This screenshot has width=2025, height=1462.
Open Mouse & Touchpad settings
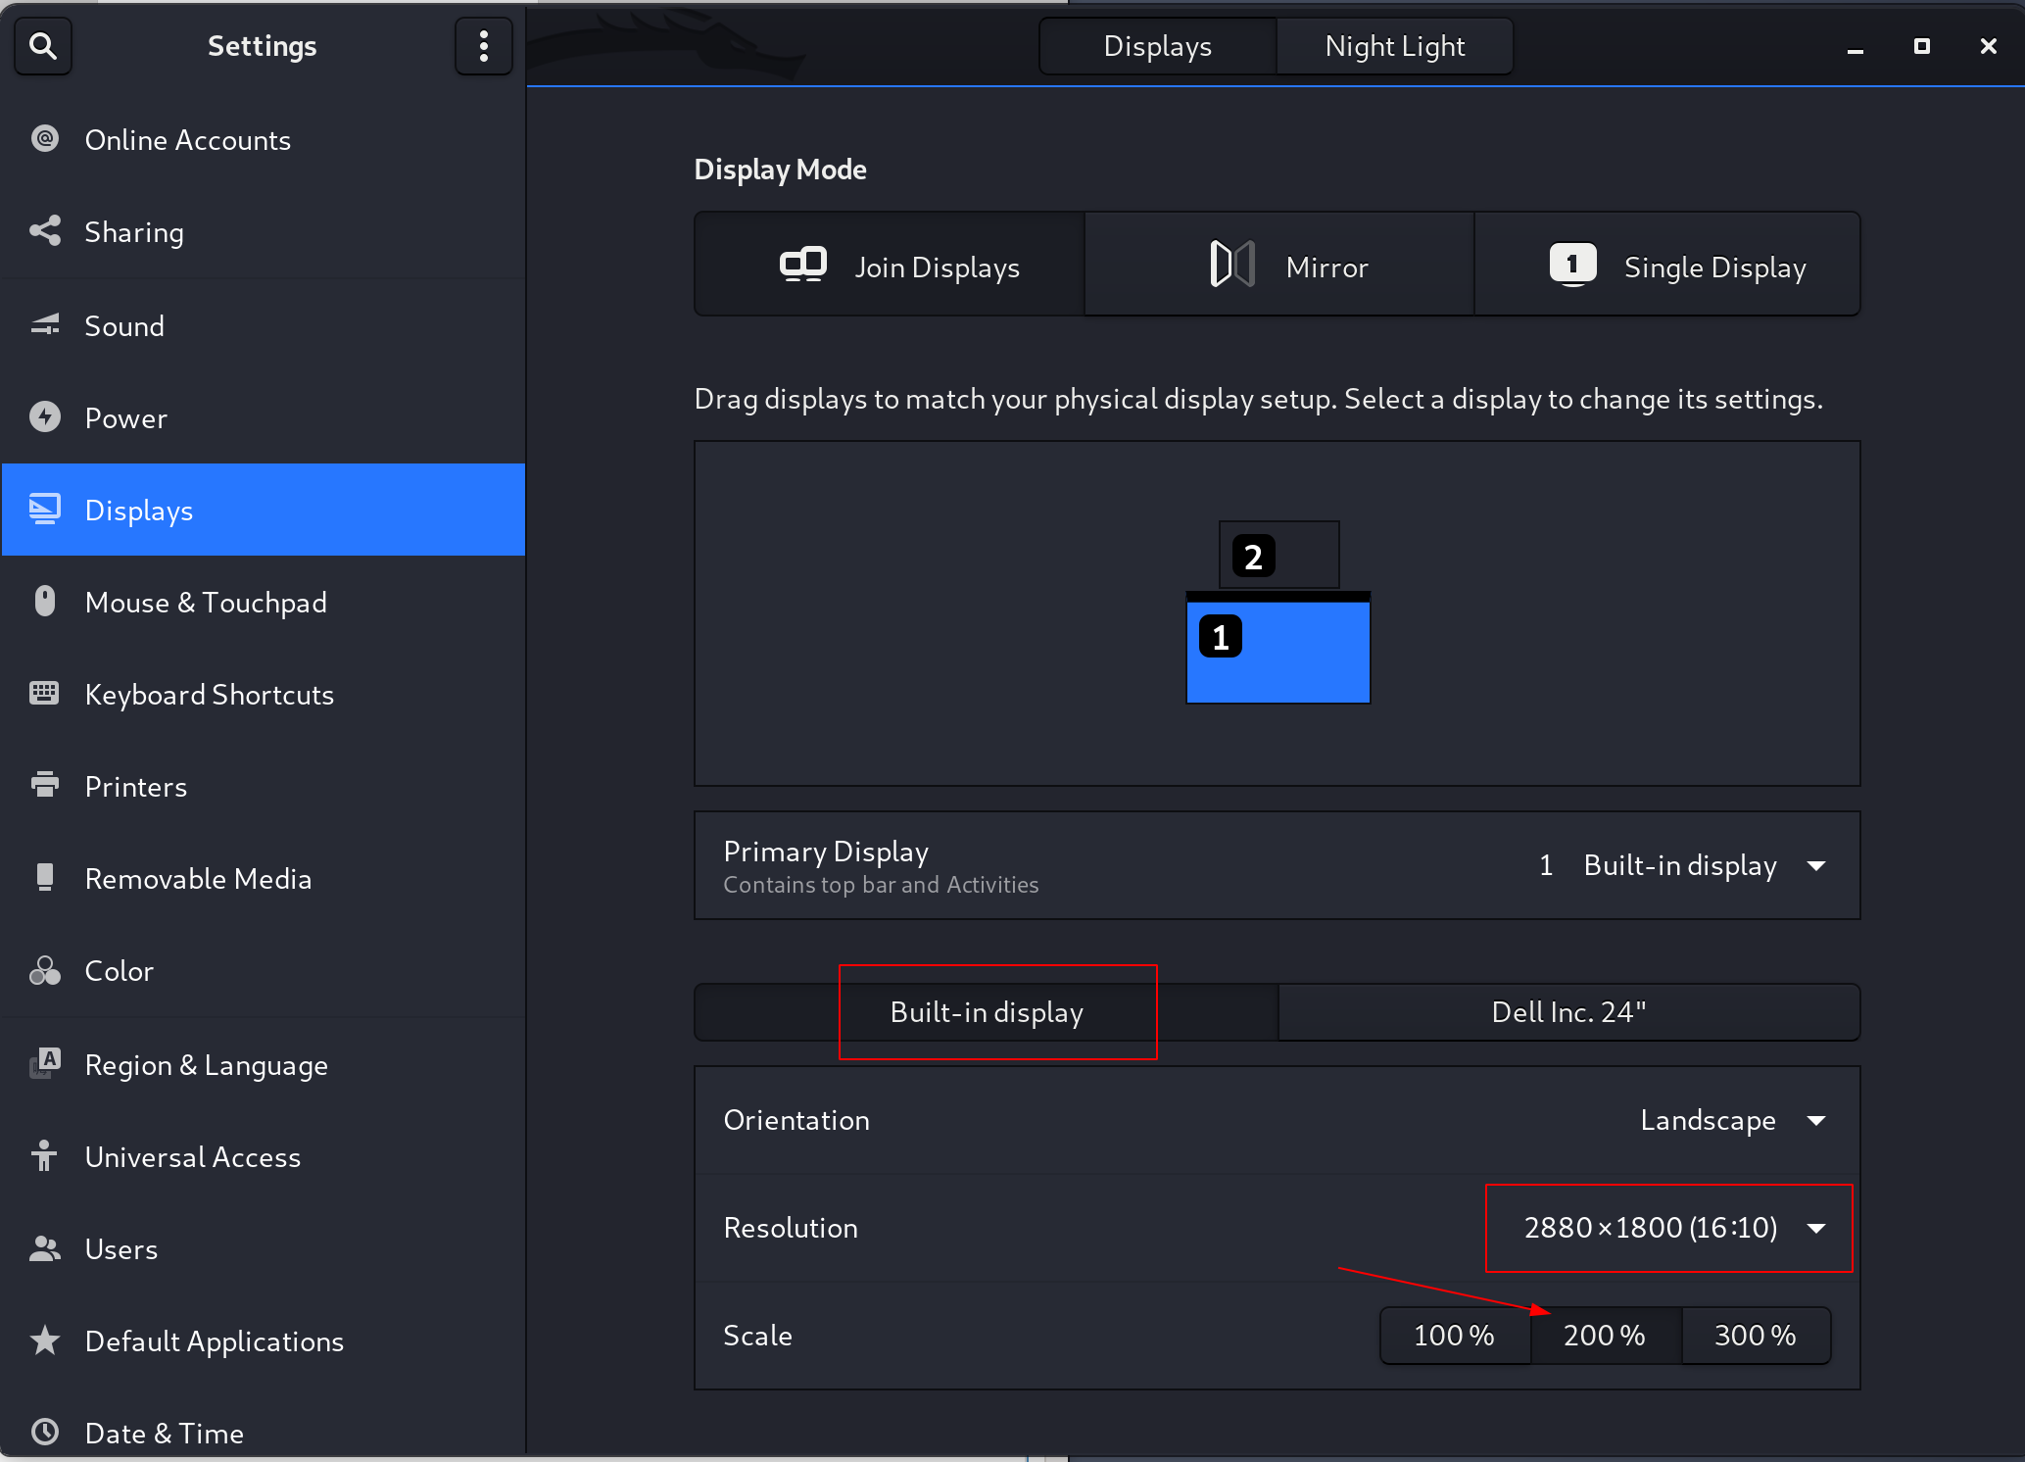pyautogui.click(x=206, y=602)
